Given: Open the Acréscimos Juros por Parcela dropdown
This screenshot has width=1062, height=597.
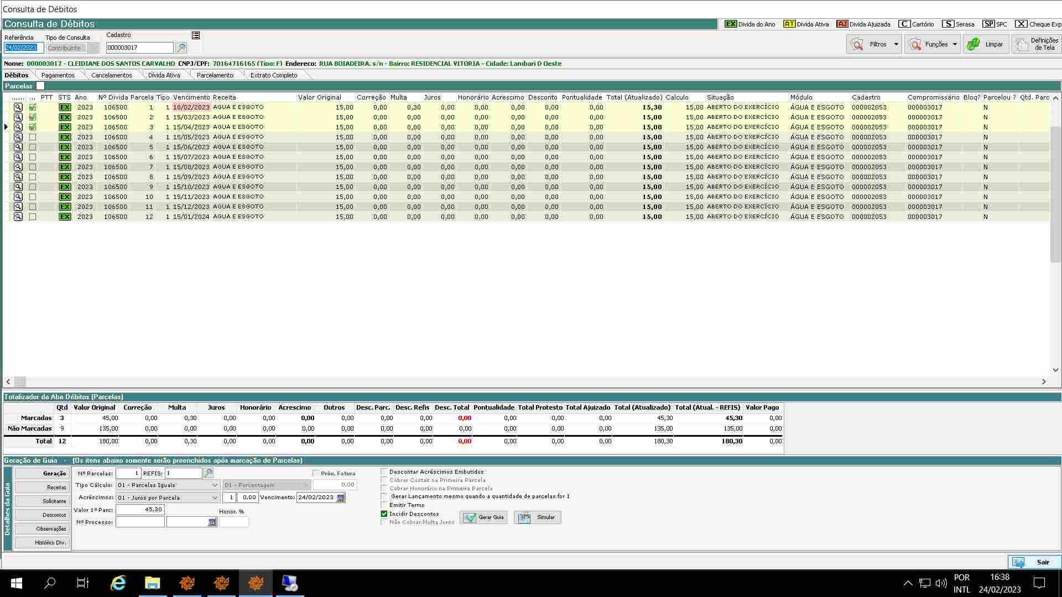Looking at the screenshot, I should [x=215, y=498].
